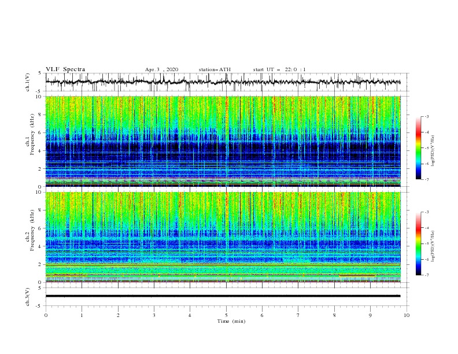Image resolution: width=458 pixels, height=354 pixels.
Task: Click the time-axis tick label '0'
Action: tap(46, 315)
